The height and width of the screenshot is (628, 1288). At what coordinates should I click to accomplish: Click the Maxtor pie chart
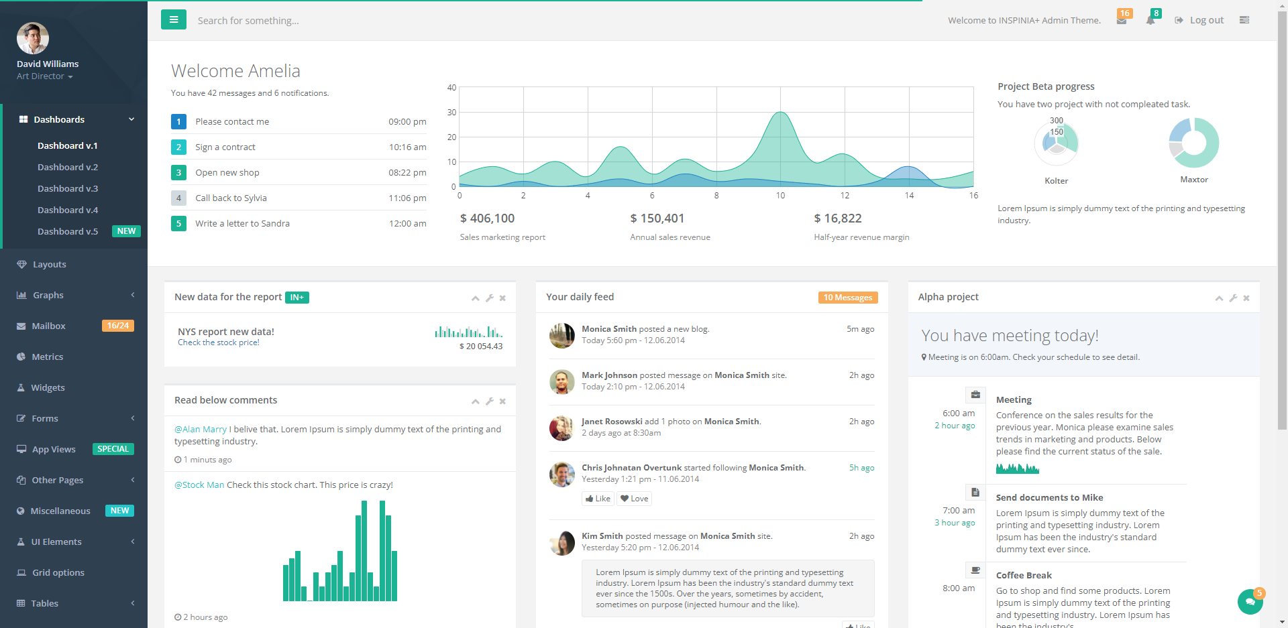[x=1193, y=143]
